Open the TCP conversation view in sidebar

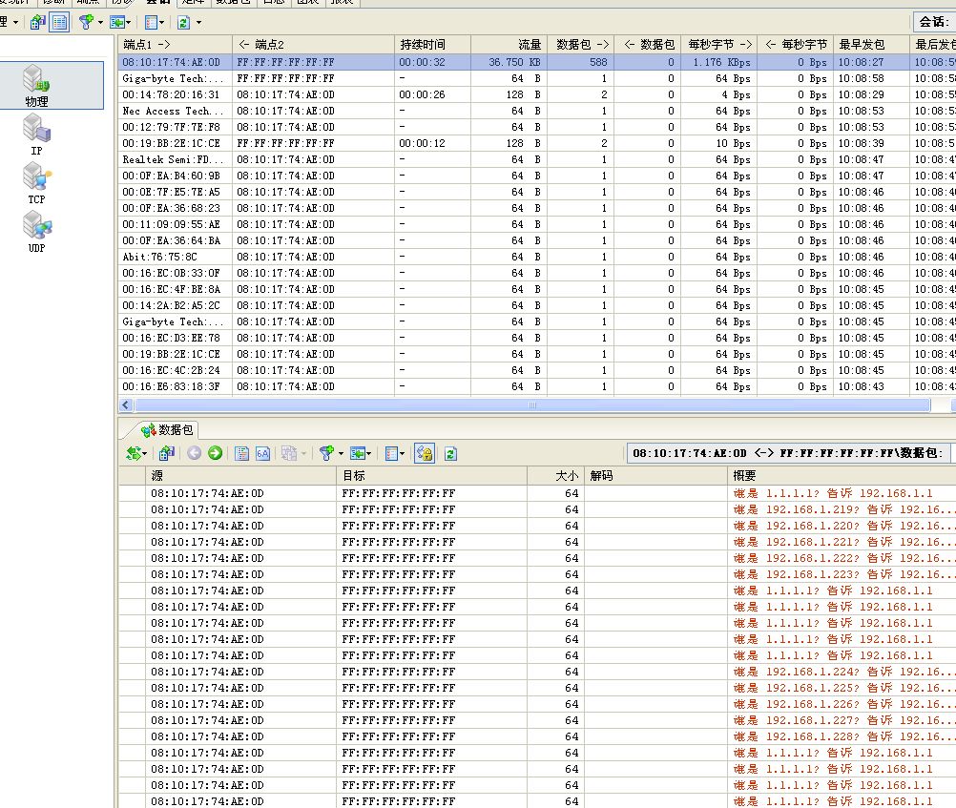coord(36,183)
